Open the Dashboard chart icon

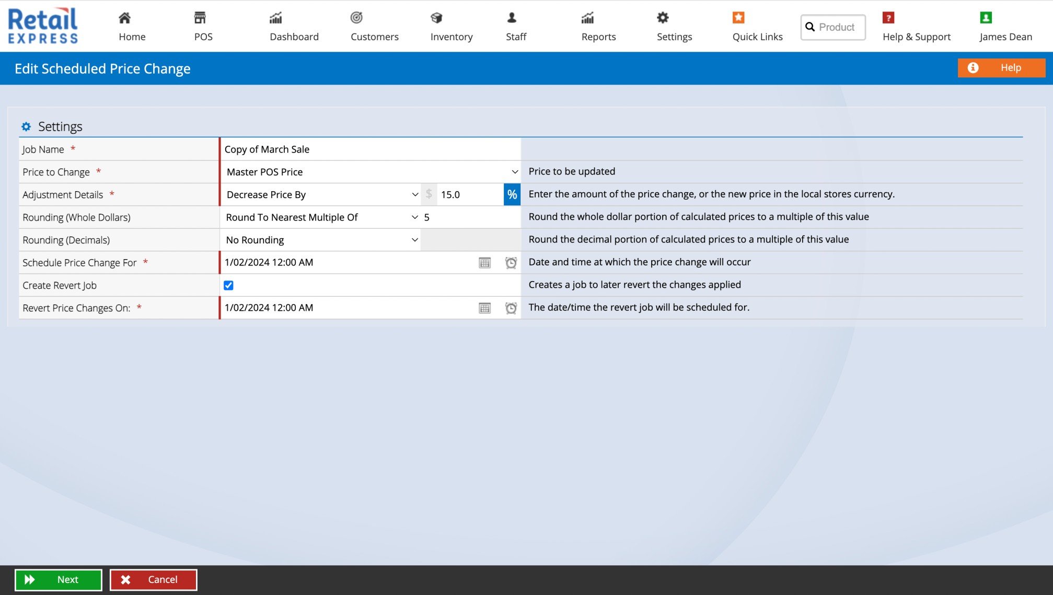(276, 18)
